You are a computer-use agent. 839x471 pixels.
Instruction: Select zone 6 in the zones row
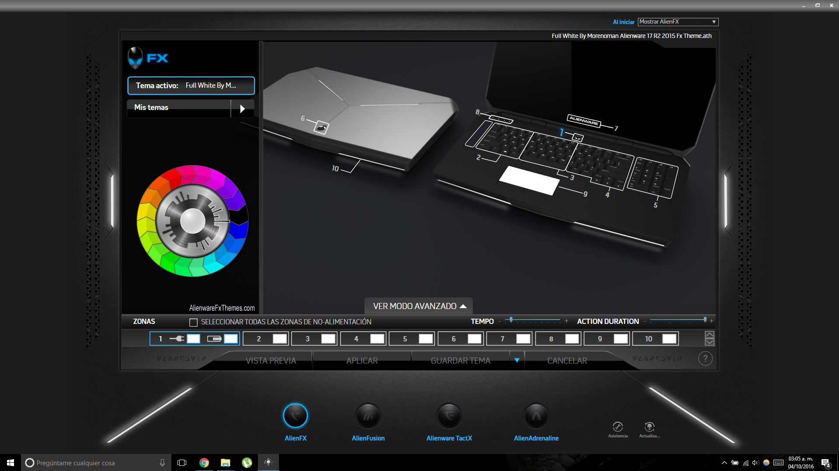coord(461,339)
